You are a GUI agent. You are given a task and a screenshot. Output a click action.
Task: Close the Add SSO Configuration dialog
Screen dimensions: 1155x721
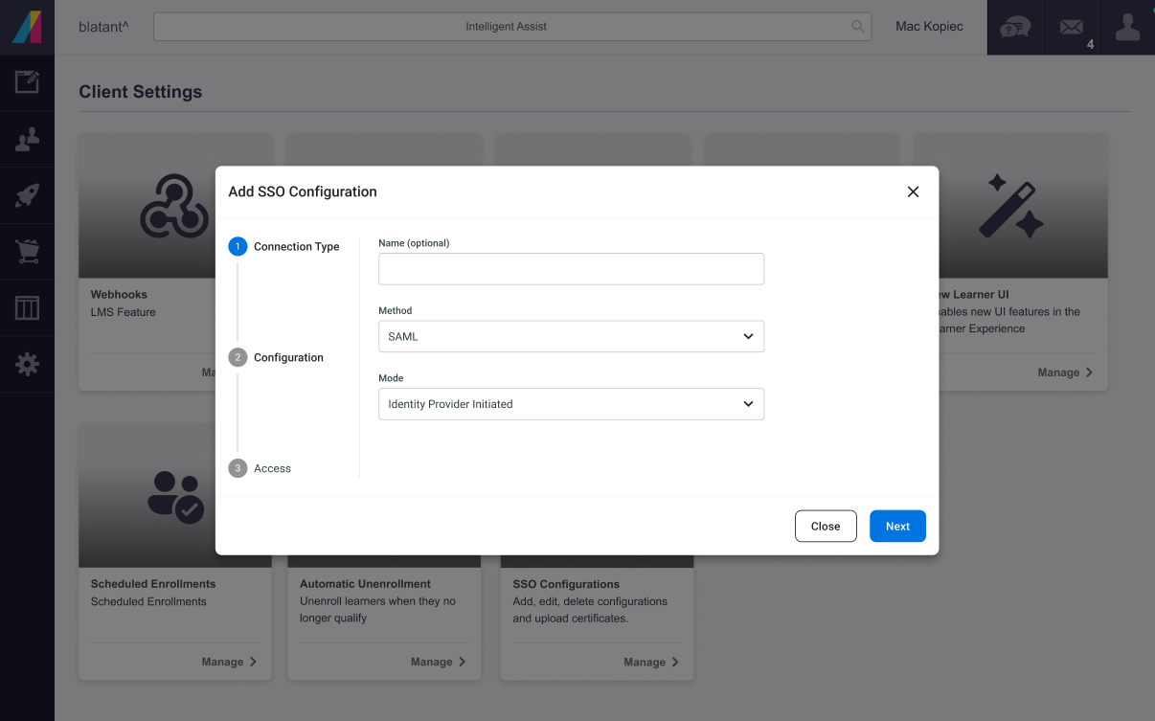913,192
